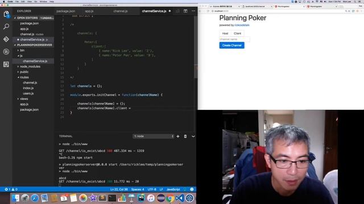
Task: Select the terminal instance dropdown '1: node'
Action: [153, 136]
